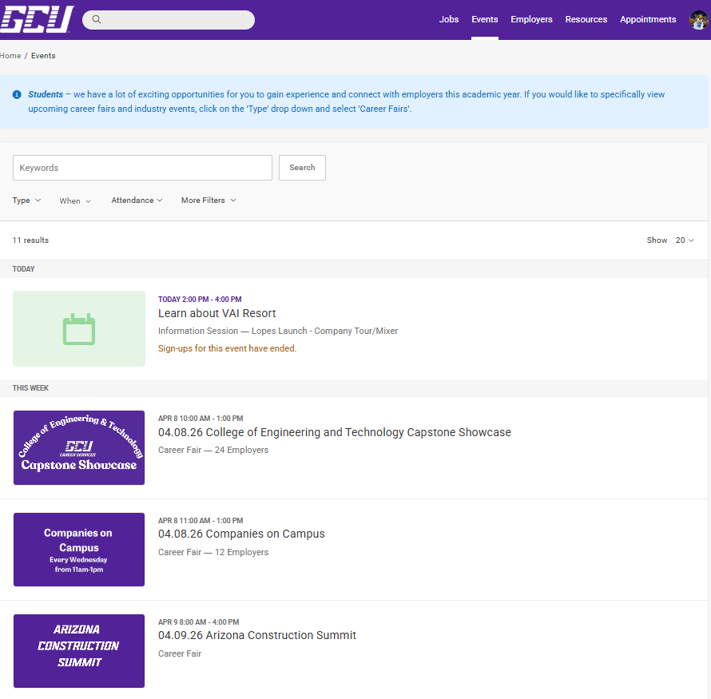Open the user profile avatar

click(698, 20)
